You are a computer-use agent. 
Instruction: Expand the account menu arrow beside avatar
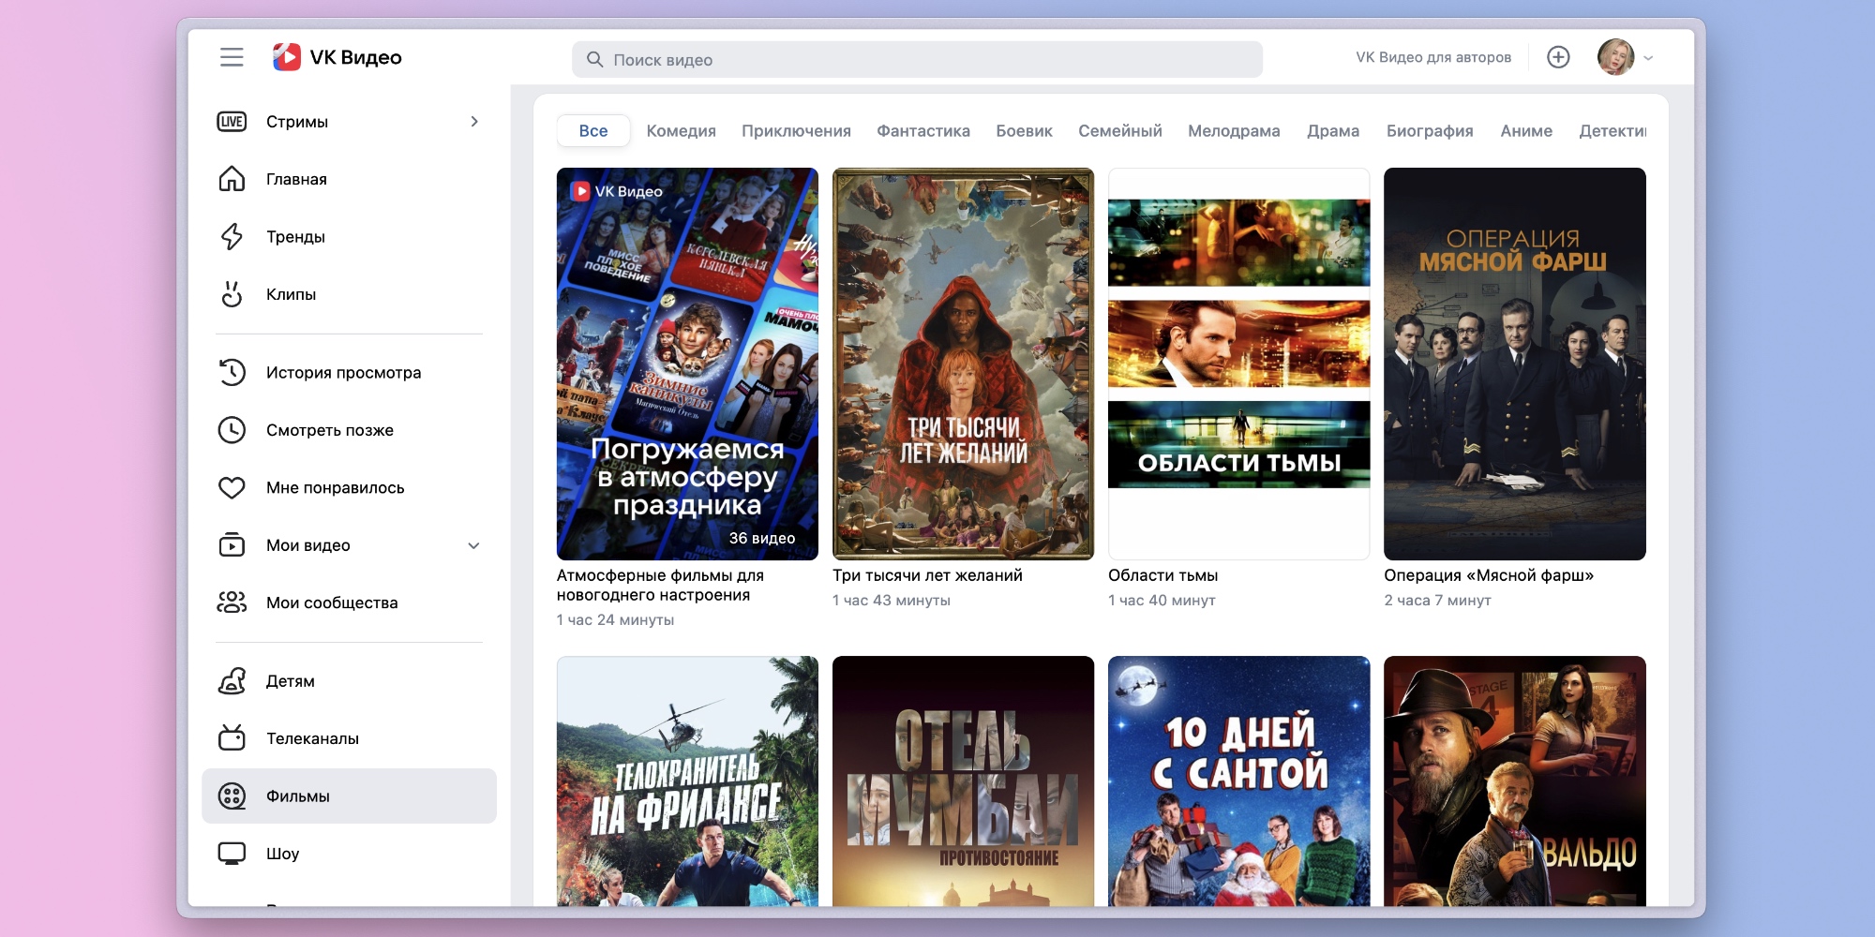coord(1648,58)
